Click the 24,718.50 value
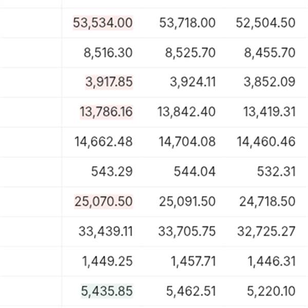The height and width of the screenshot is (308, 308). pos(267,201)
